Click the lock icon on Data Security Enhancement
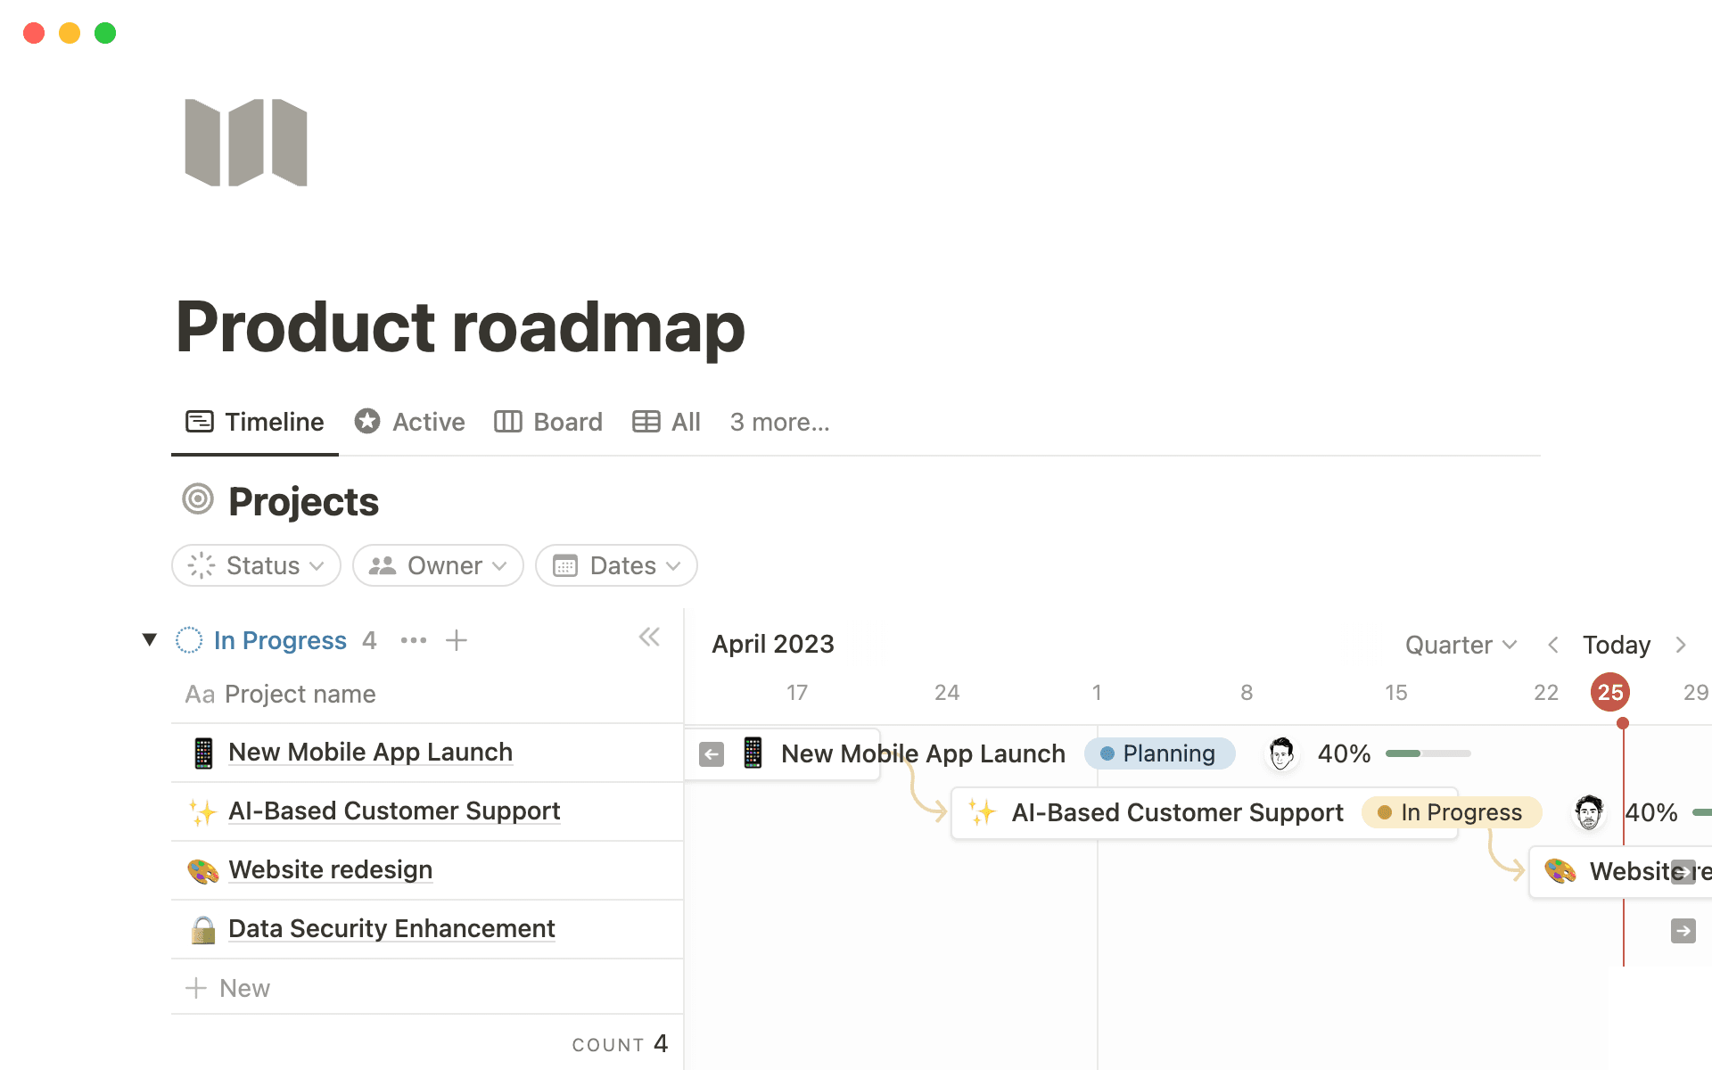The height and width of the screenshot is (1070, 1712). (203, 928)
